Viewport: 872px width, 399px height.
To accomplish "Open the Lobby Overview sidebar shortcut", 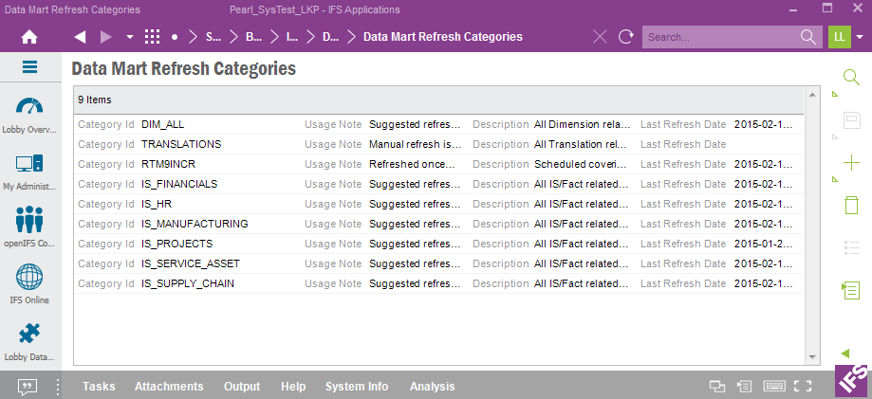I will tap(29, 113).
